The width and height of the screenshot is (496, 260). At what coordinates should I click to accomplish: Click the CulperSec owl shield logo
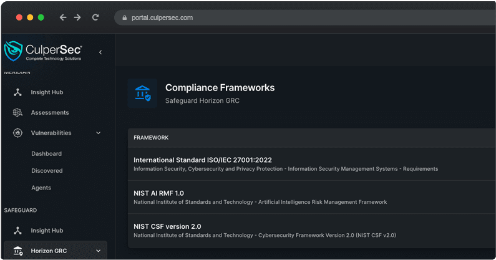pos(13,51)
